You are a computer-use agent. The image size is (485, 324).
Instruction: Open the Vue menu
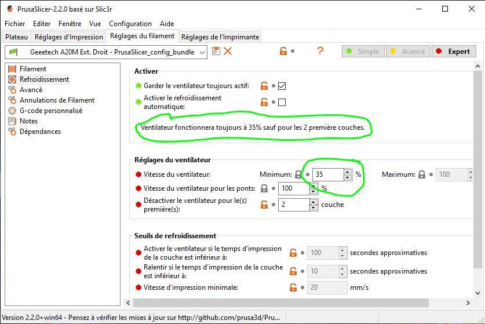tap(95, 24)
